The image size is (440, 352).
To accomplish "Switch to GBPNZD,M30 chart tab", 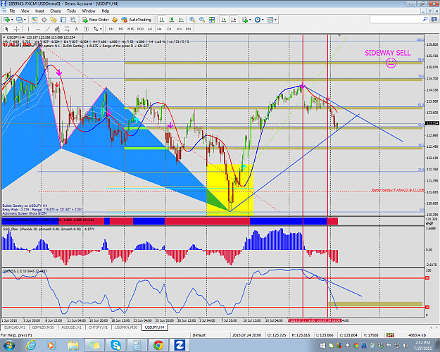I will [43, 327].
